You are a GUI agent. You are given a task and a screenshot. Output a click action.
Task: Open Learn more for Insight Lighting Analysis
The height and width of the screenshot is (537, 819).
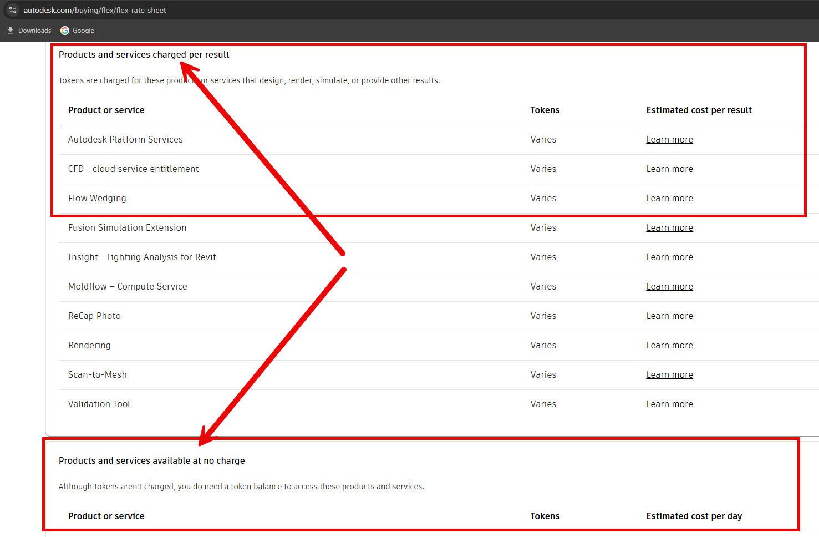click(x=669, y=257)
